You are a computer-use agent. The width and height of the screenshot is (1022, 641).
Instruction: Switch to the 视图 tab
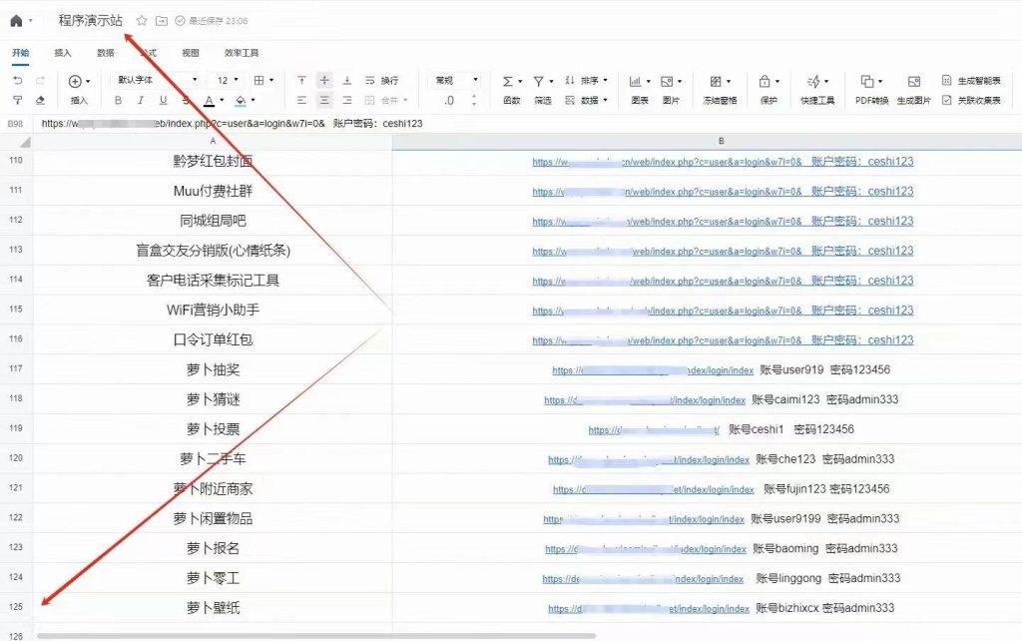(x=191, y=53)
